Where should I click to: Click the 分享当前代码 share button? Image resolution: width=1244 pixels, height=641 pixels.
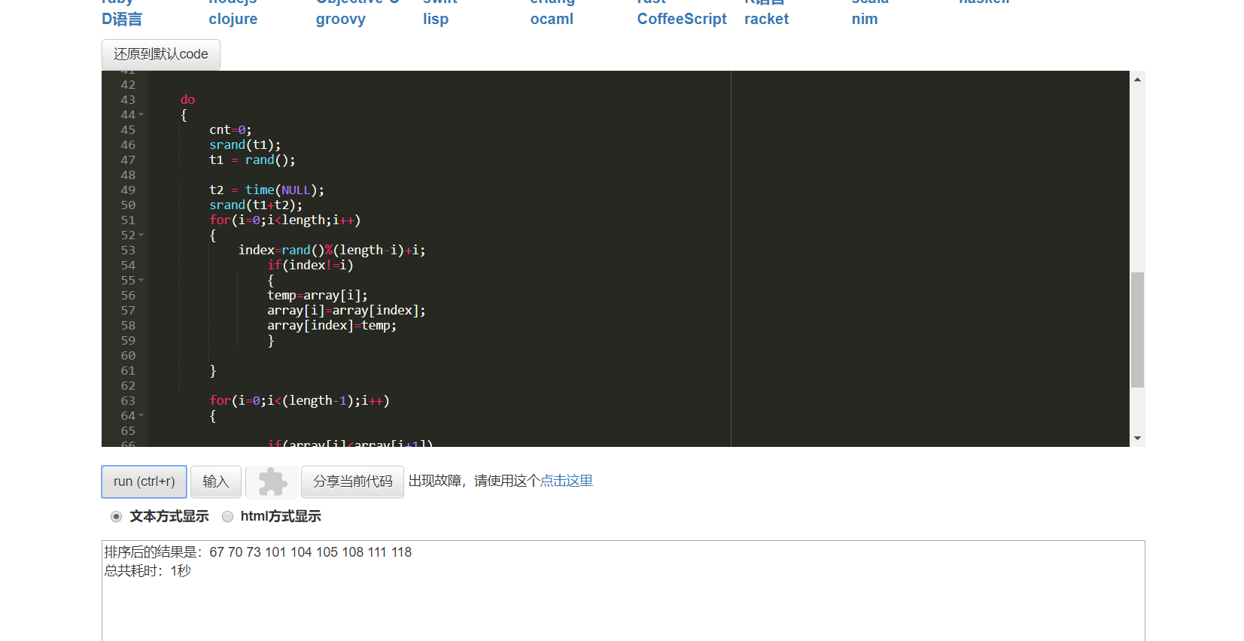(x=352, y=482)
